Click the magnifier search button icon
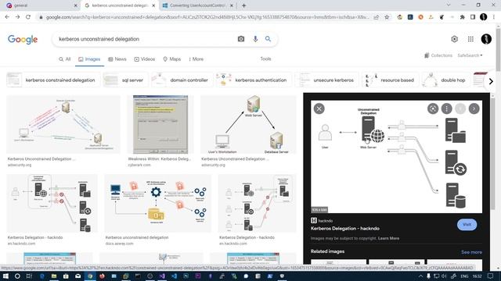Image resolution: width=501 pixels, height=281 pixels. (268, 39)
